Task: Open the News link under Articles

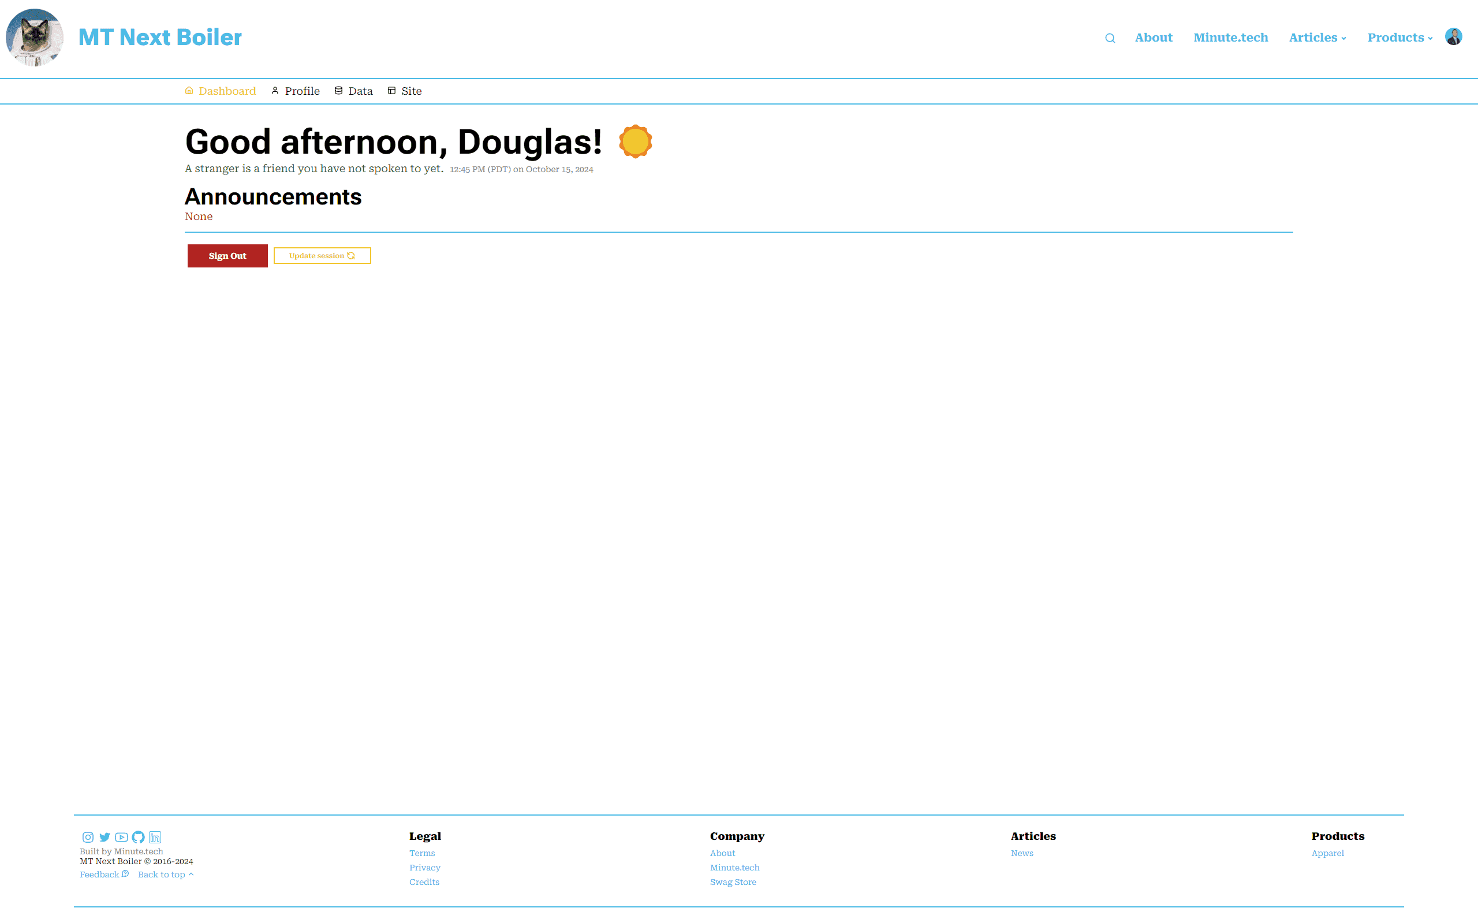Action: (x=1022, y=853)
